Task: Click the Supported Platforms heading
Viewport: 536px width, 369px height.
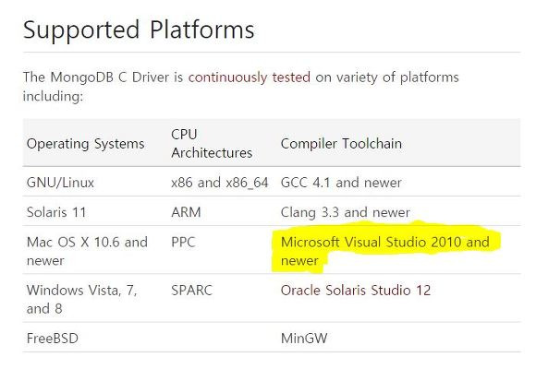Action: [139, 30]
